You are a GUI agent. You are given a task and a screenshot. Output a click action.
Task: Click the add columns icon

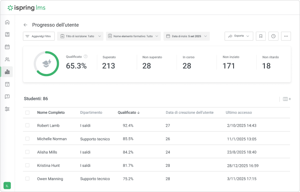(x=287, y=99)
